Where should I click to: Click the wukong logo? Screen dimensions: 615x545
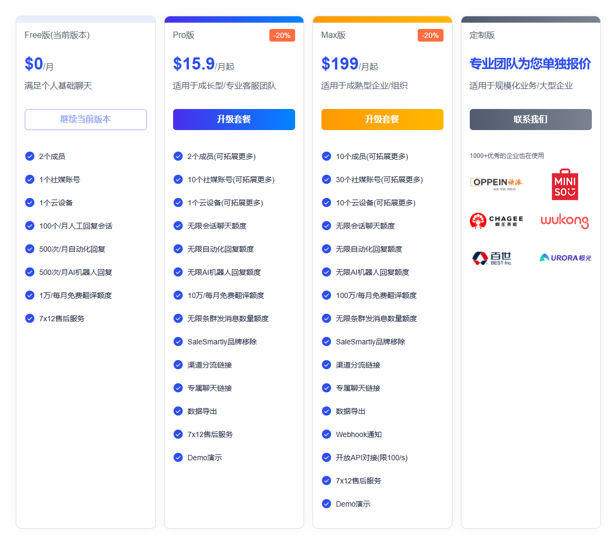pos(565,221)
